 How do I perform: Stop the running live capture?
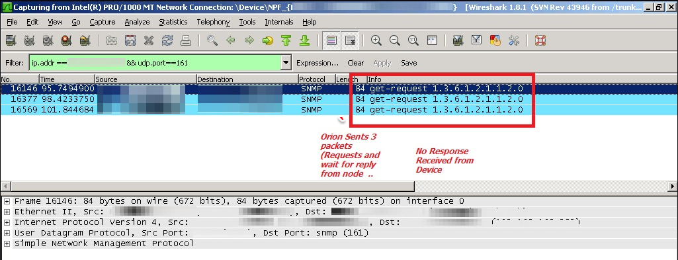pos(66,40)
